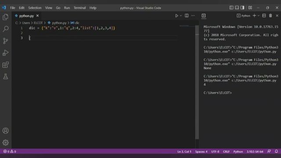Open the View menu
The image size is (281, 158).
point(49,8)
